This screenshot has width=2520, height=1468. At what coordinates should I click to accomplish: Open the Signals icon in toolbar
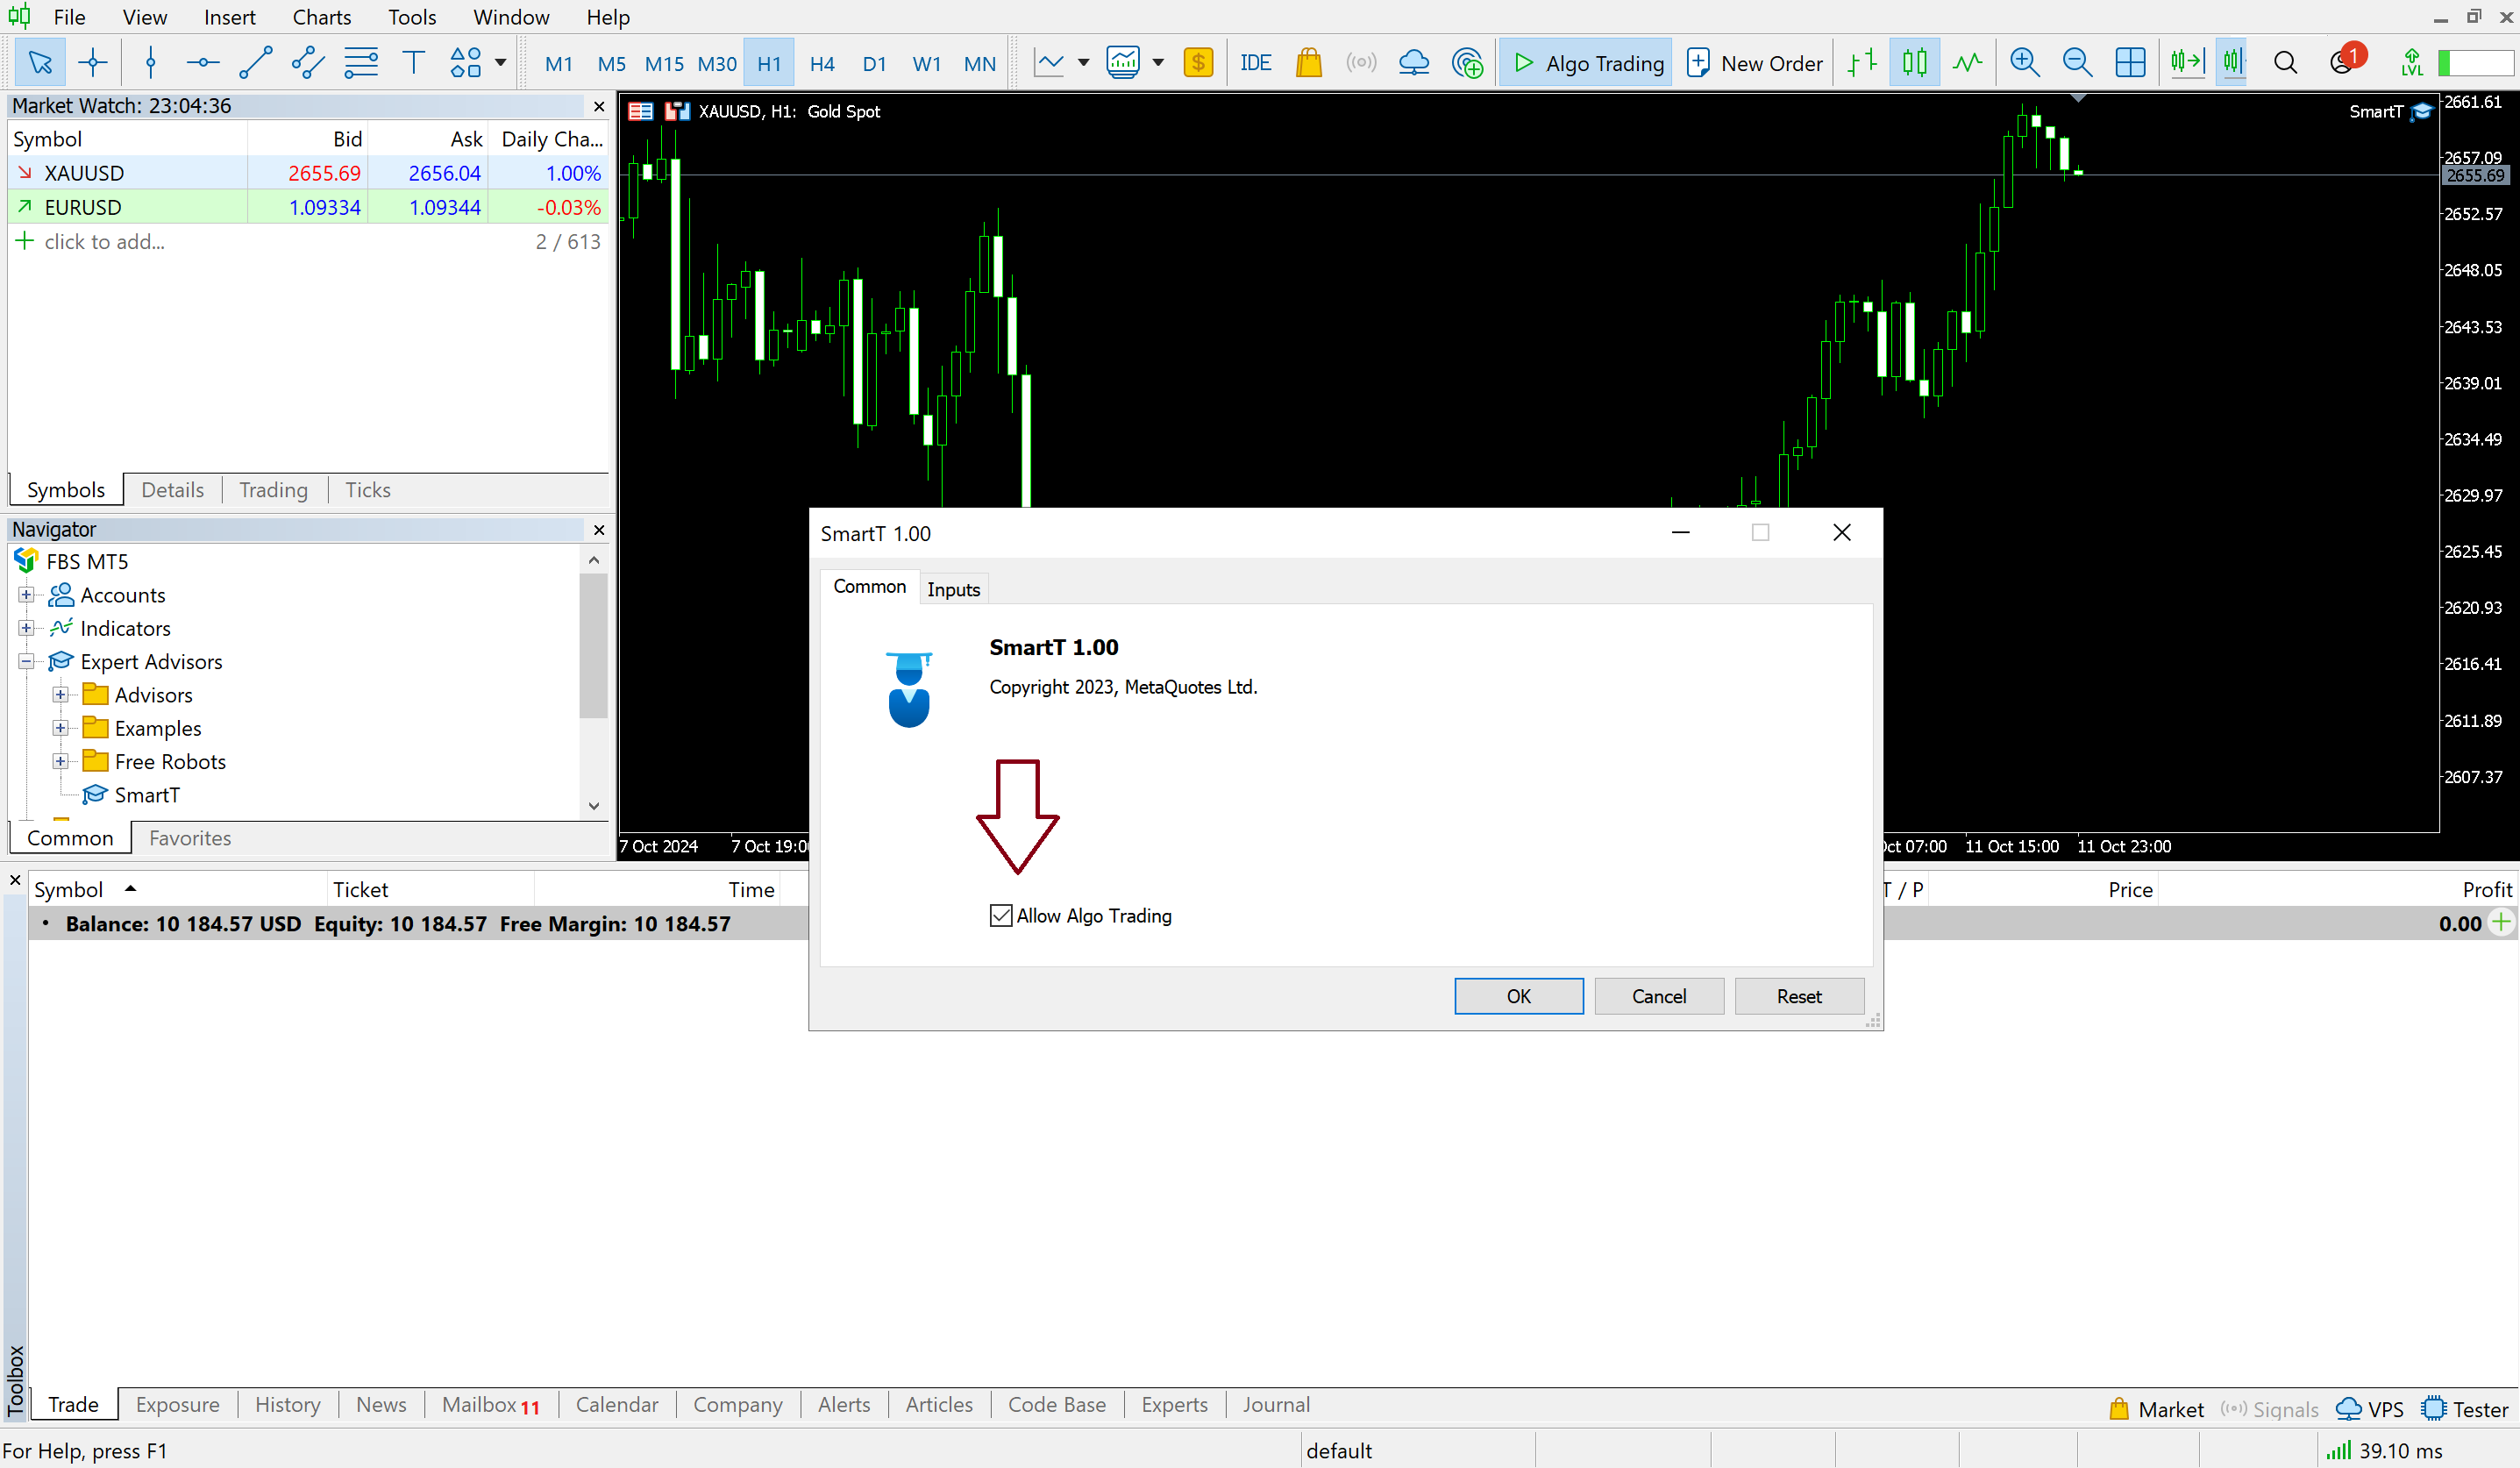coord(1361,63)
